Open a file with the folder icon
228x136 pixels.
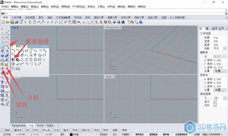click(x=8, y=22)
